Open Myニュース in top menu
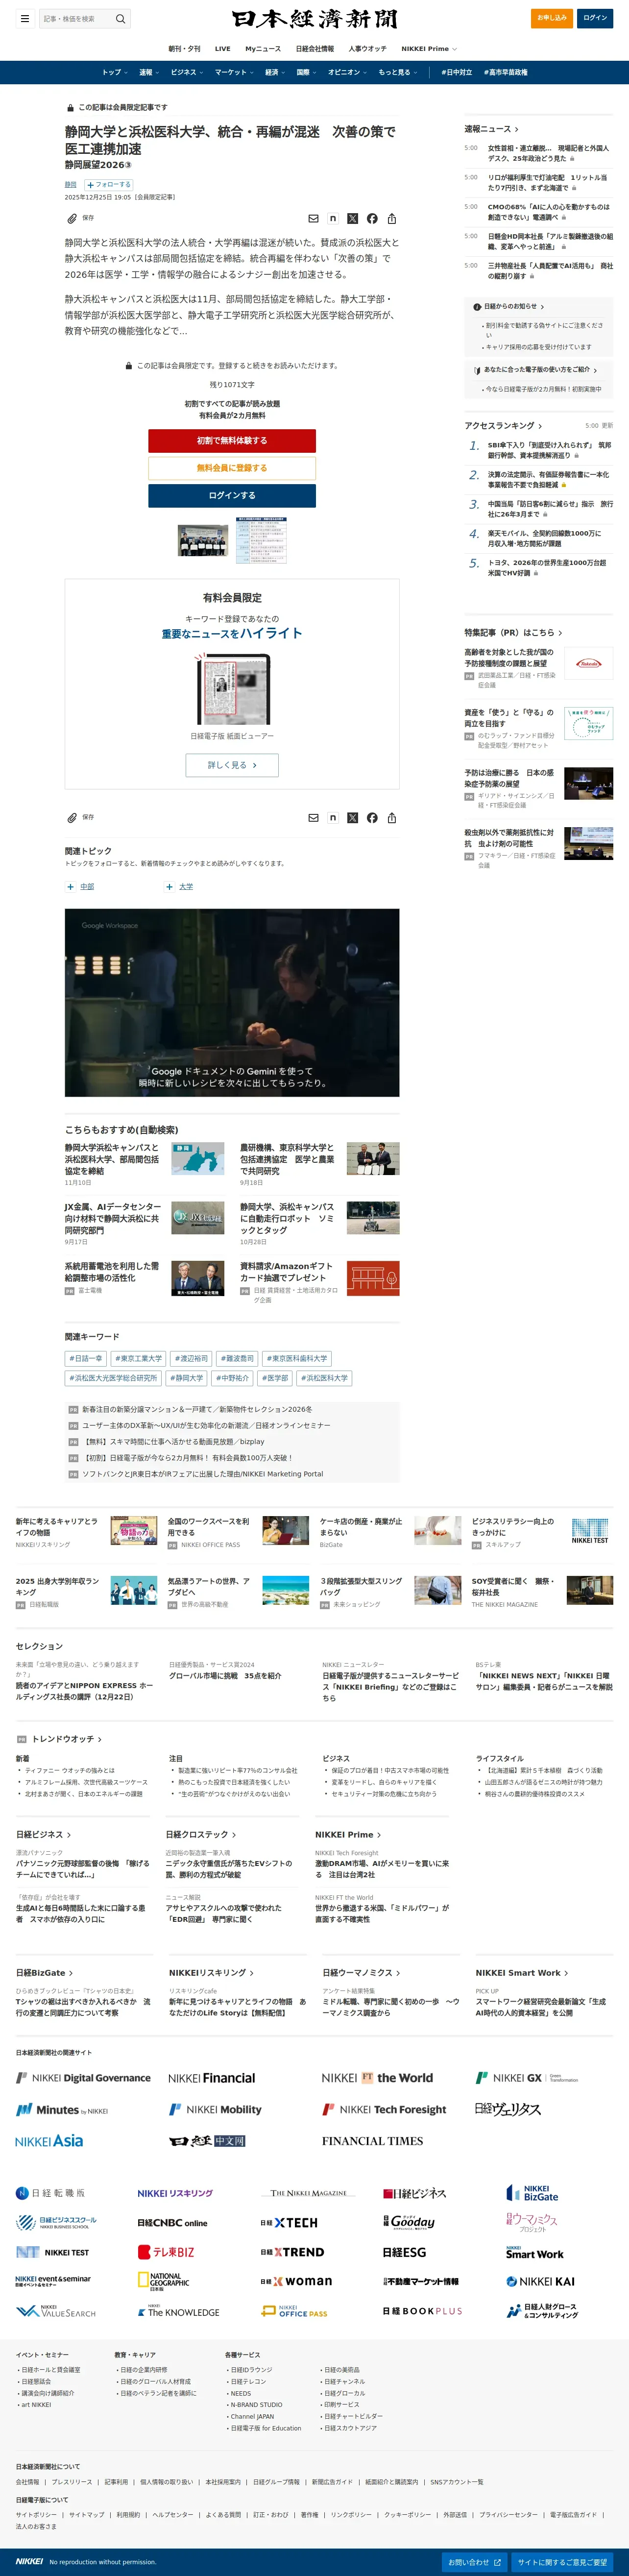 [263, 48]
